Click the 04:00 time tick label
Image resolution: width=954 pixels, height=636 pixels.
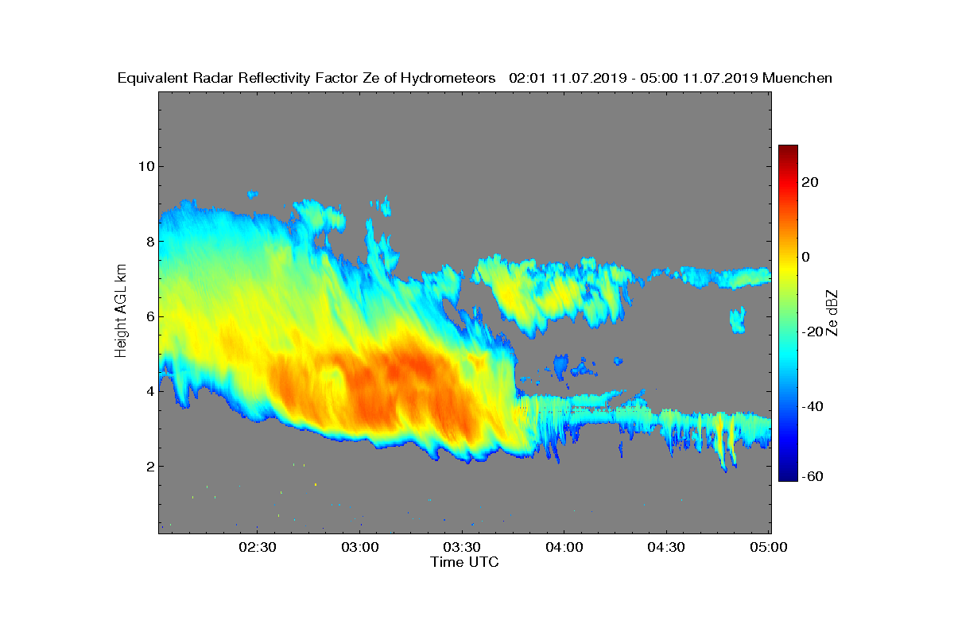click(x=564, y=547)
